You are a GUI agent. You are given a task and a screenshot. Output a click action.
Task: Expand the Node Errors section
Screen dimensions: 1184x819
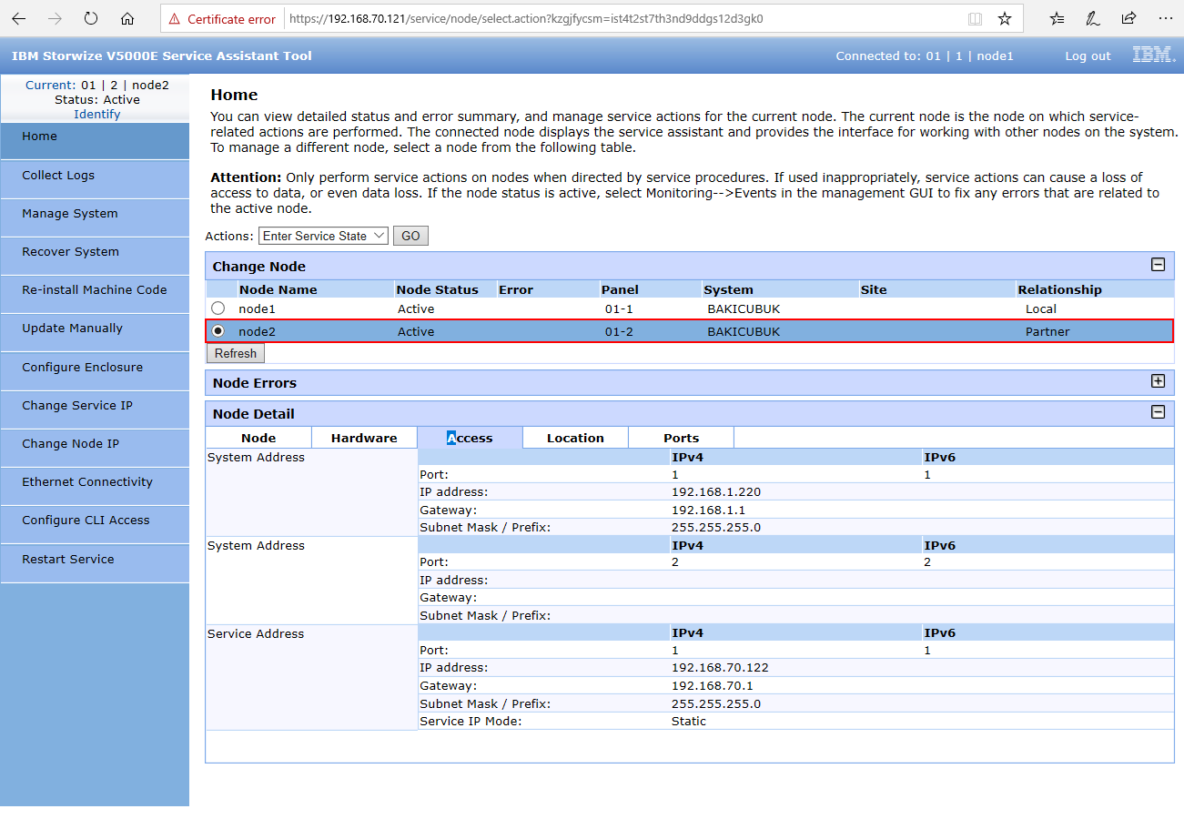(1159, 381)
